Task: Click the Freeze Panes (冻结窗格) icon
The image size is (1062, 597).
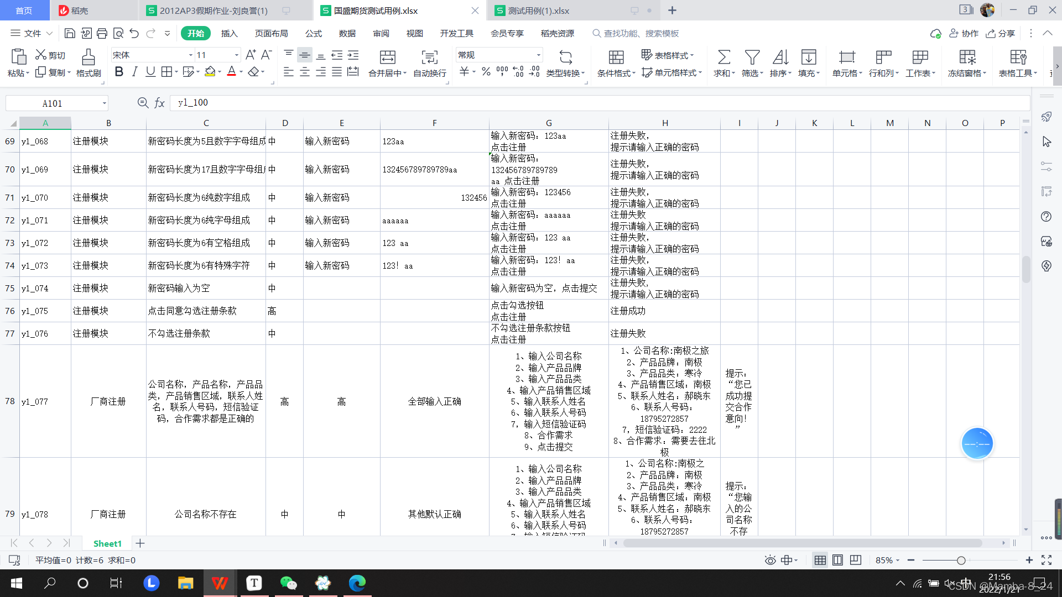Action: point(967,57)
